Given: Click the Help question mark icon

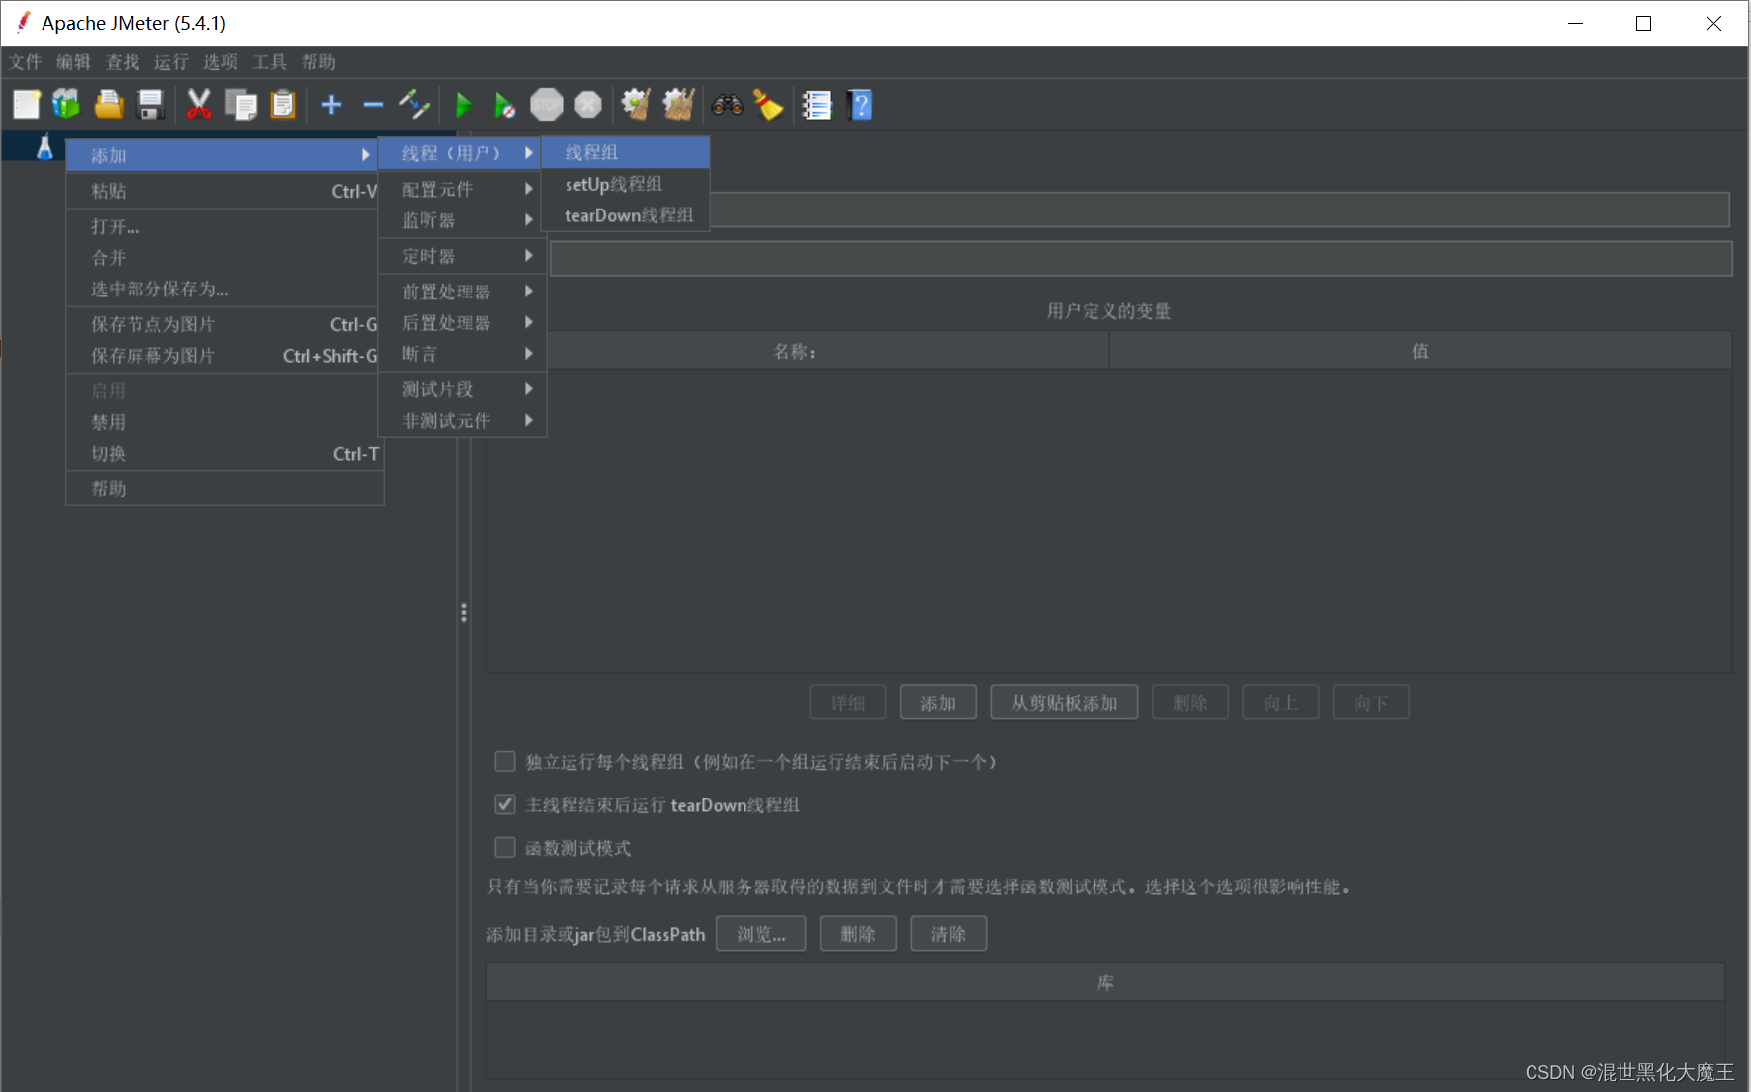Looking at the screenshot, I should [x=860, y=104].
